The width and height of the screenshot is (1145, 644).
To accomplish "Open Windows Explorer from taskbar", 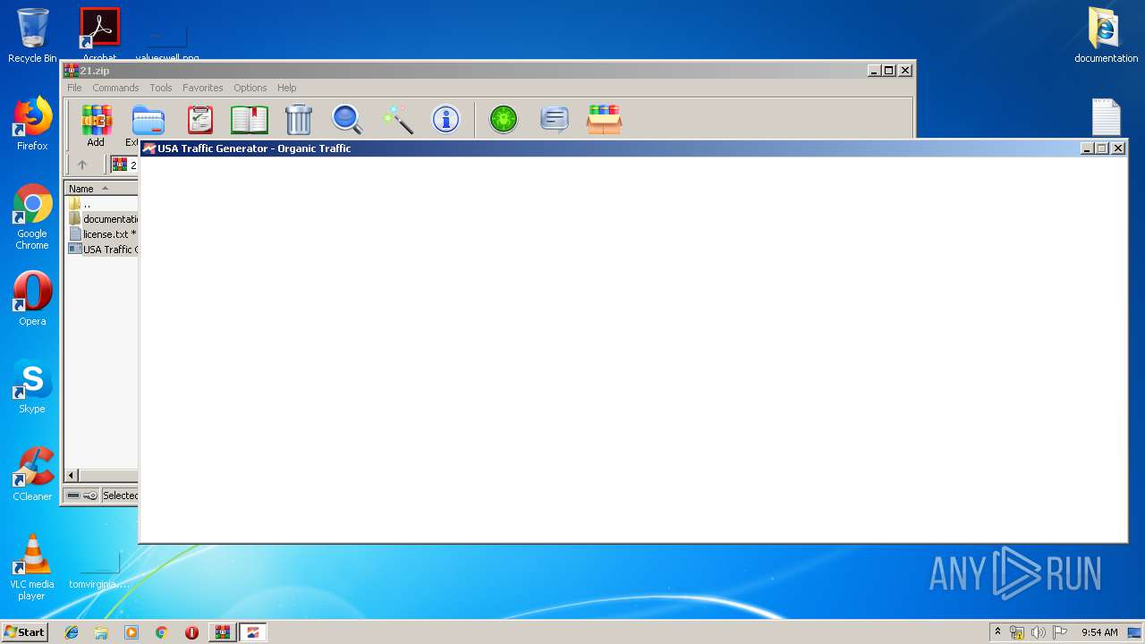I will (x=101, y=632).
